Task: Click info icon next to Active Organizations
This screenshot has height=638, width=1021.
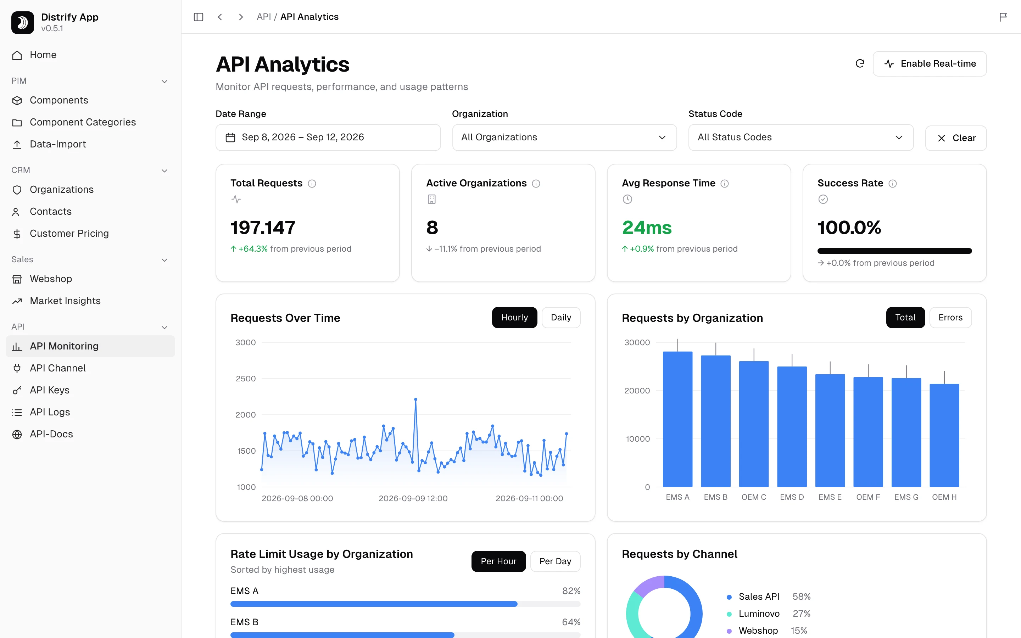Action: (x=536, y=184)
